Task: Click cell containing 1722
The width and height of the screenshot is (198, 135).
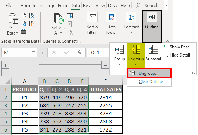Action: click(105, 129)
